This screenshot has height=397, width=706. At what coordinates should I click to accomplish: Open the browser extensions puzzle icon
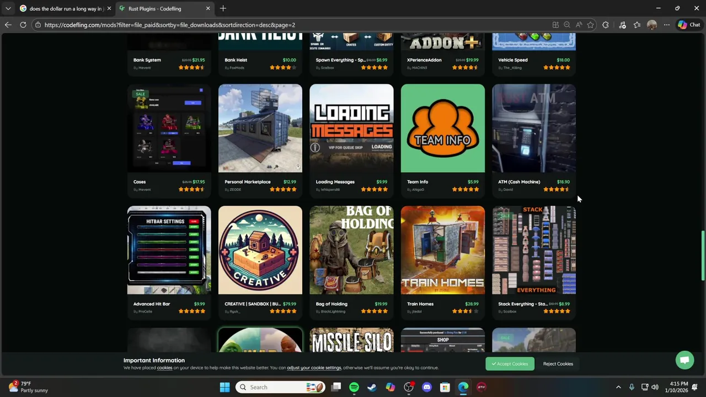coord(606,25)
